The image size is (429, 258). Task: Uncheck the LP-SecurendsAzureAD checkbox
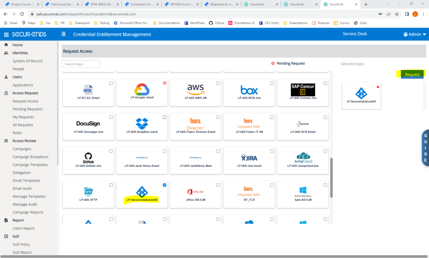click(x=164, y=185)
